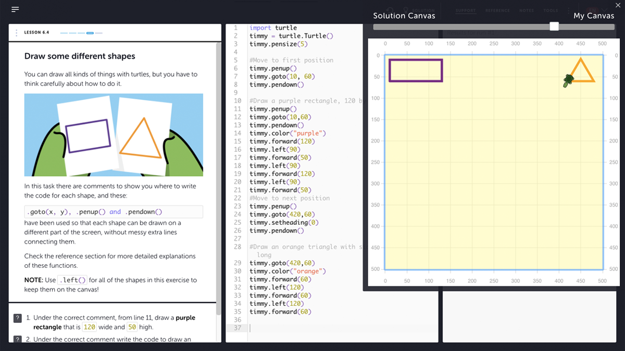Click the '50' value in task 1
625x351 pixels.
132,327
